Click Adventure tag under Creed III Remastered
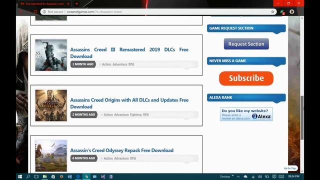The height and width of the screenshot is (180, 320). [120, 64]
